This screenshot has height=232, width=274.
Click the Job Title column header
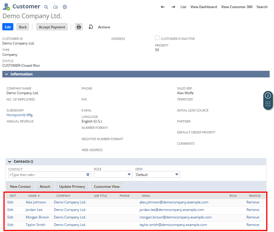pos(100,196)
